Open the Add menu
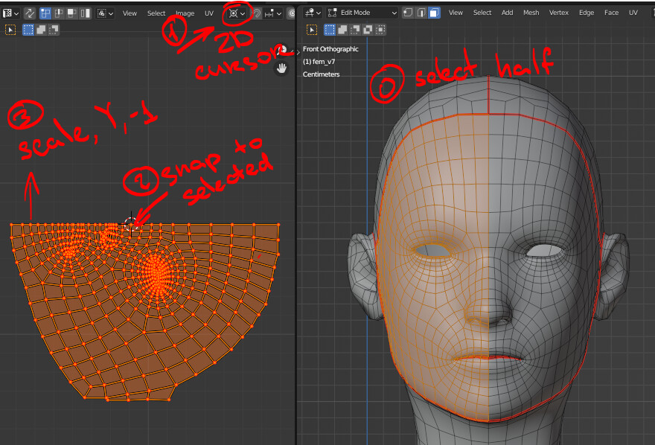Screen dimensions: 655x445 tap(507, 13)
